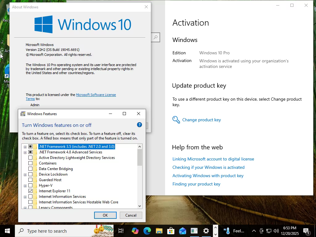Open Finding your product key link
The height and width of the screenshot is (237, 316).
(x=196, y=184)
